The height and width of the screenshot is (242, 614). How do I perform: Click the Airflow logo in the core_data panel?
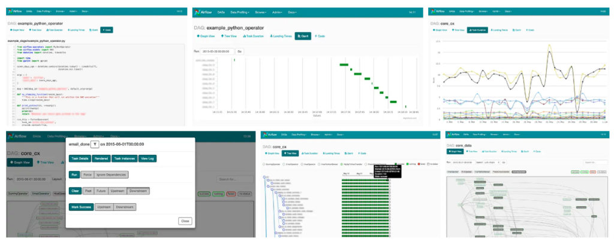coord(453,134)
